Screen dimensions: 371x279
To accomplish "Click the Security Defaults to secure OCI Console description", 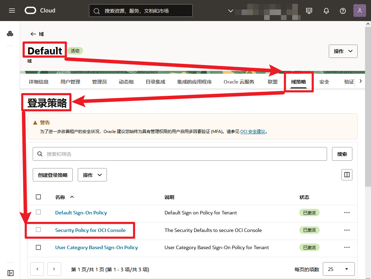I will click(213, 230).
